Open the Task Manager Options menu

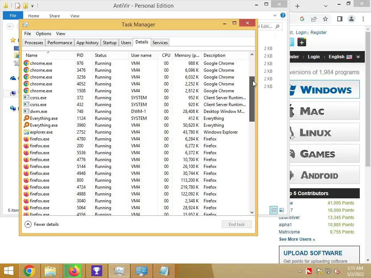click(43, 34)
